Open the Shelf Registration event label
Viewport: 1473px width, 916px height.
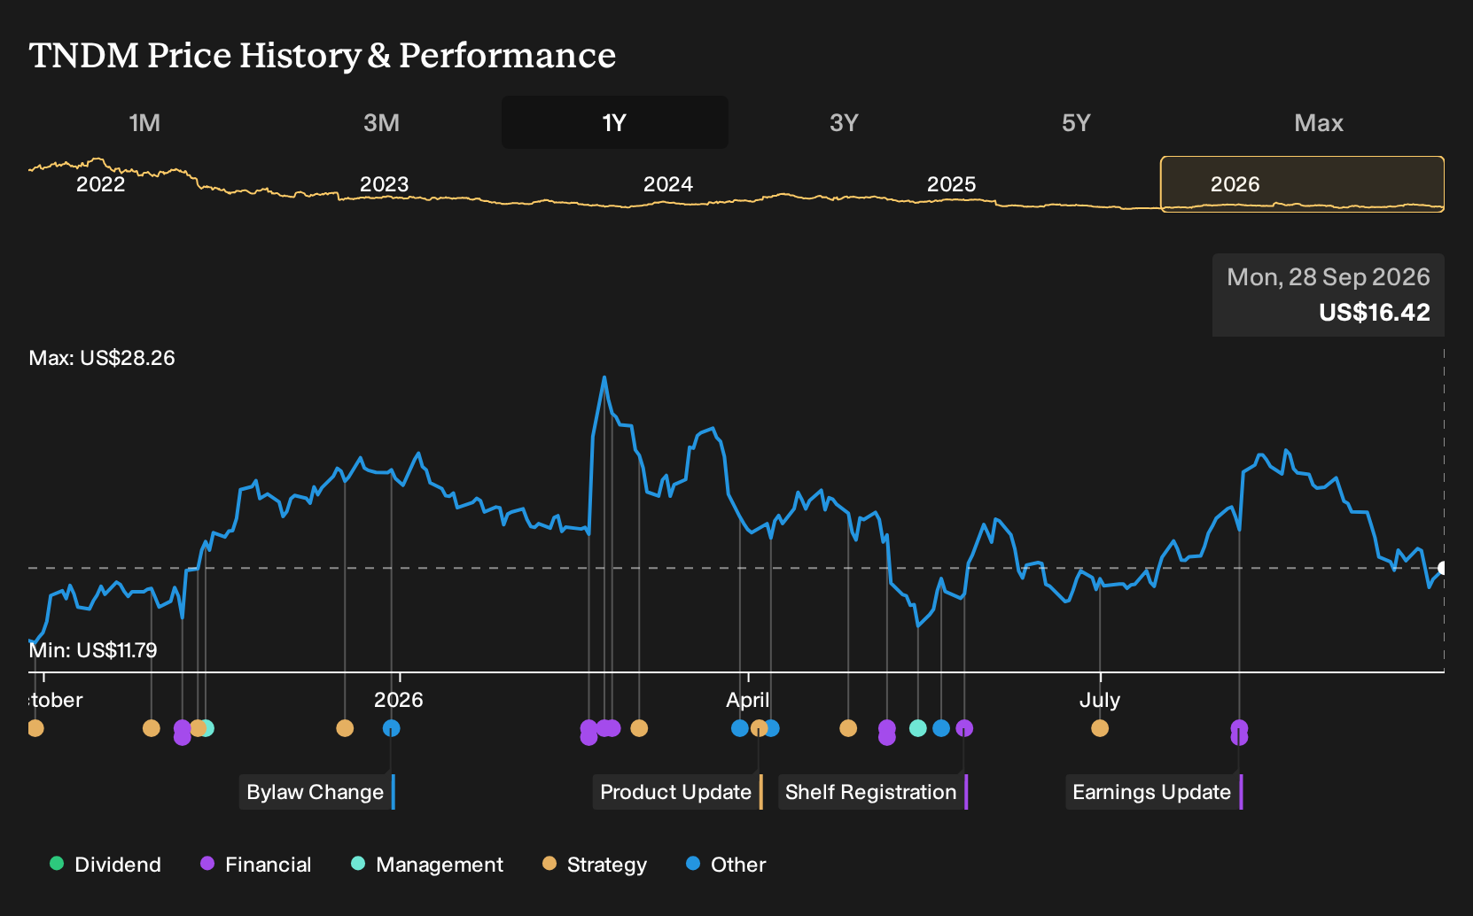[x=871, y=792]
